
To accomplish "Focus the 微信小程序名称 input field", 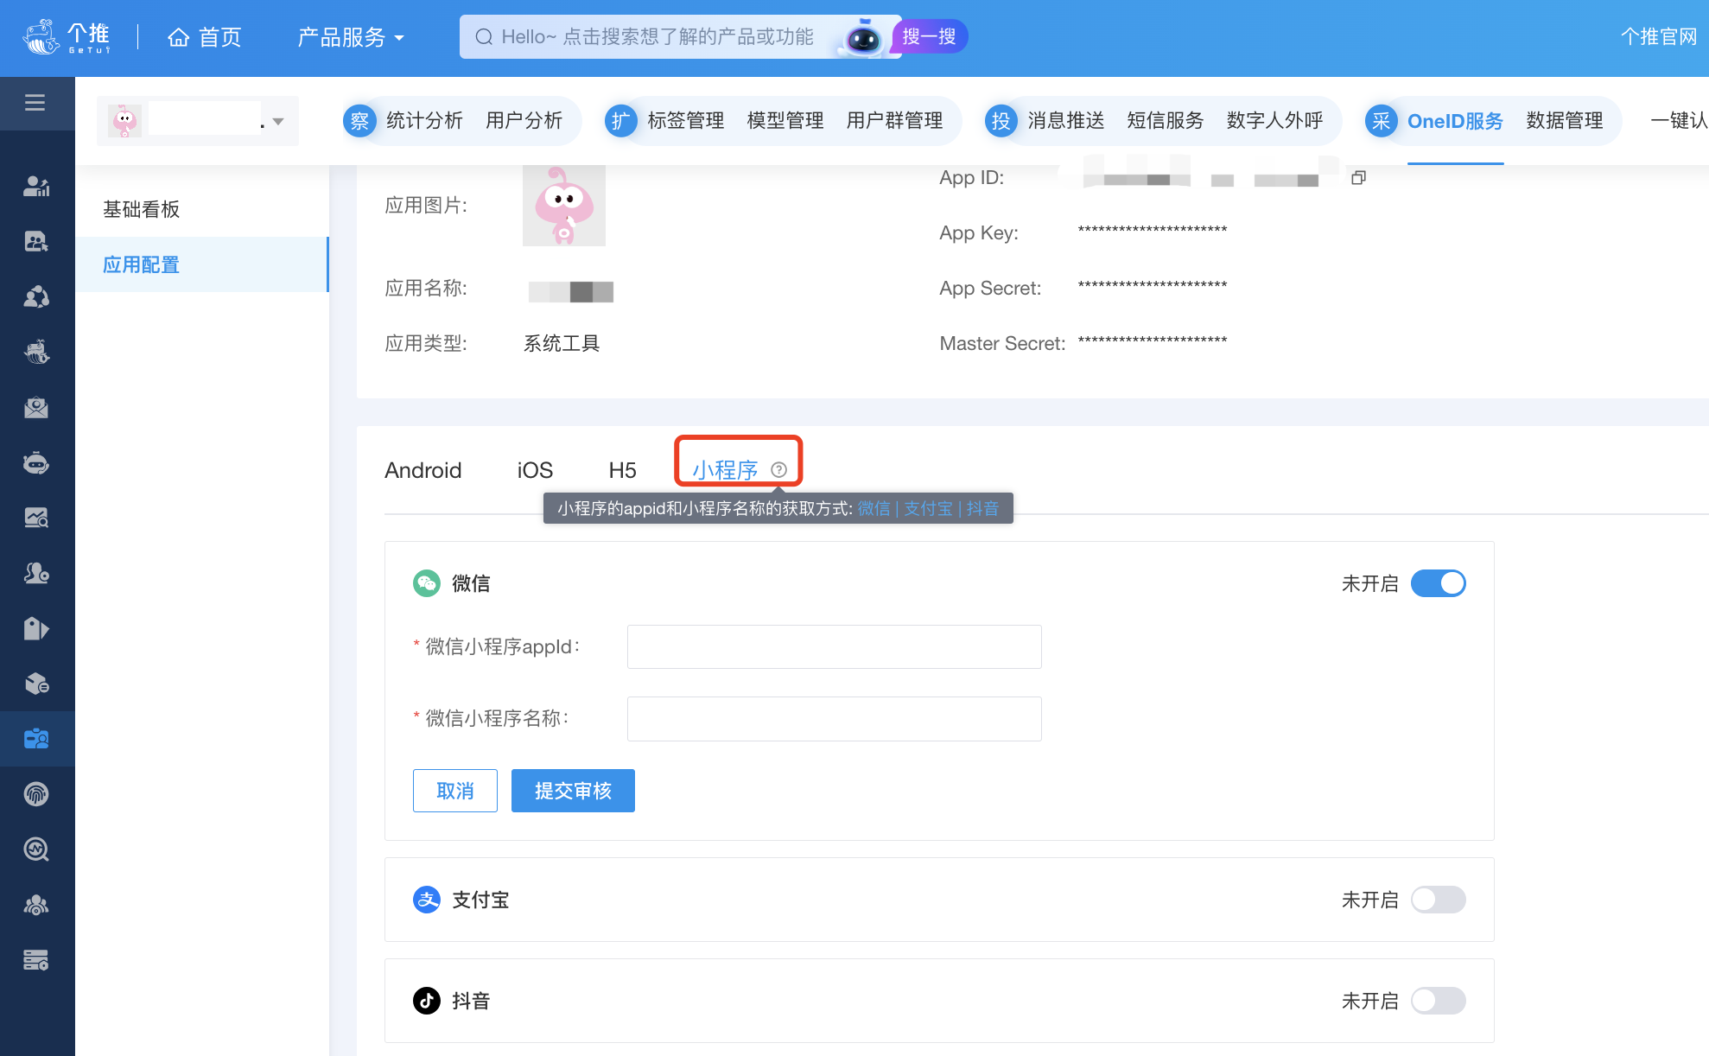I will pos(835,719).
